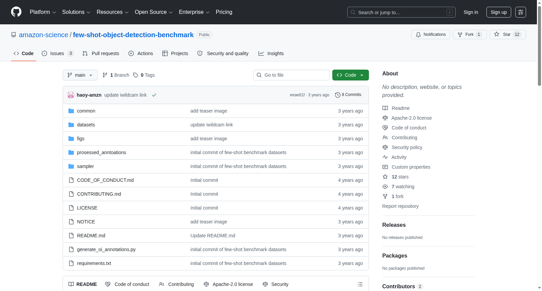
Task: Open the few-shot-object-detection-benchmark repository link
Action: [133, 35]
